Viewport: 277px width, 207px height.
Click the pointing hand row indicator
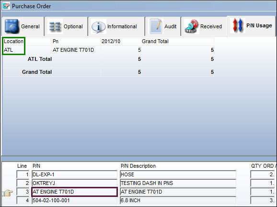point(7,193)
